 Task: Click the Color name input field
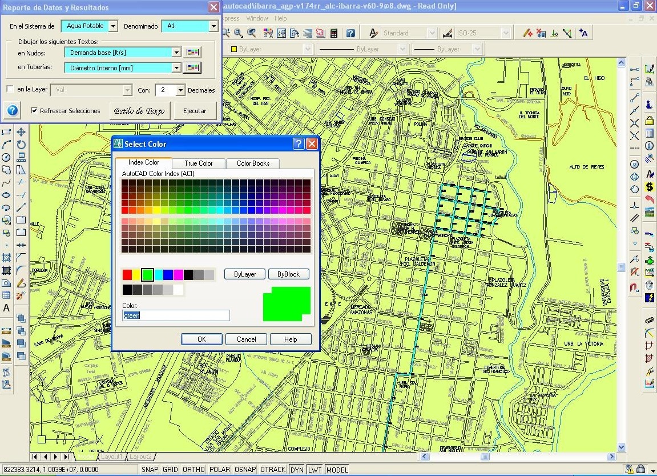(176, 315)
